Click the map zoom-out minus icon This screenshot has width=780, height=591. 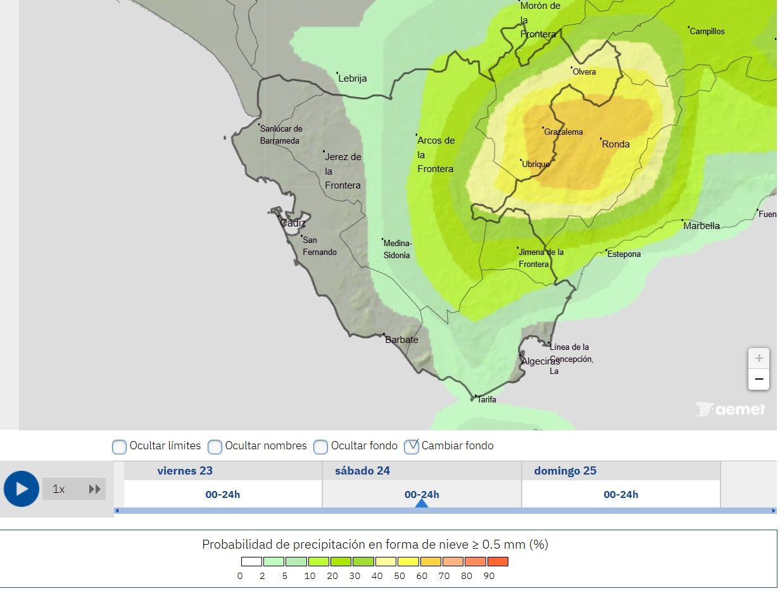(x=758, y=379)
